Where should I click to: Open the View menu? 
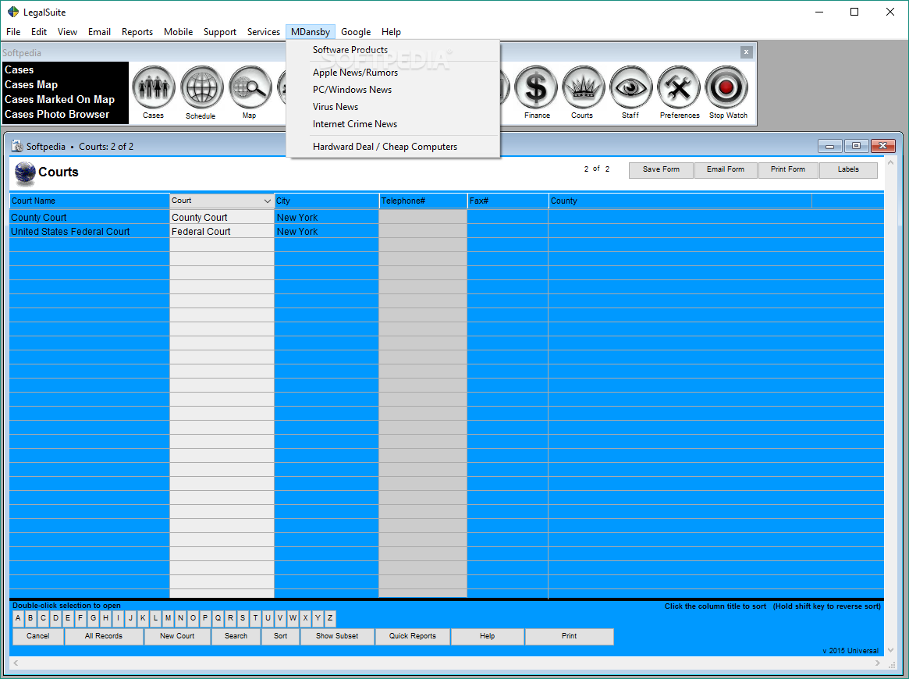pos(67,32)
